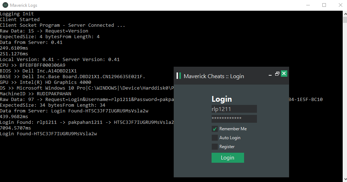Click the 'Local Version: 0.41' log line
Screen dimensions: 347x182
pos(60,60)
